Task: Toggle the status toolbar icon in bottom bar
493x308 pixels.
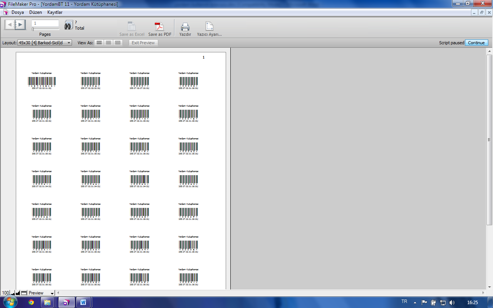Action: (x=24, y=293)
